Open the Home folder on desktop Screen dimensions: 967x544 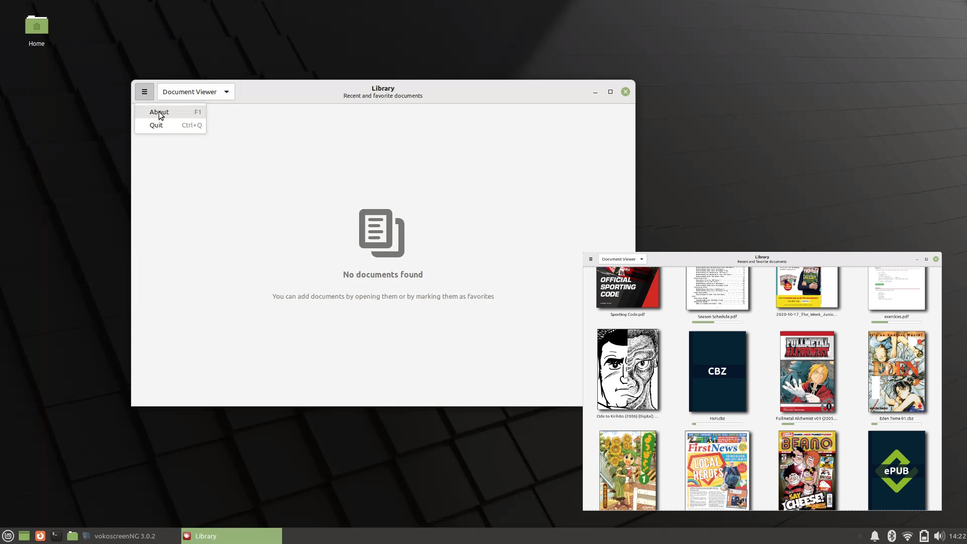coord(36,31)
